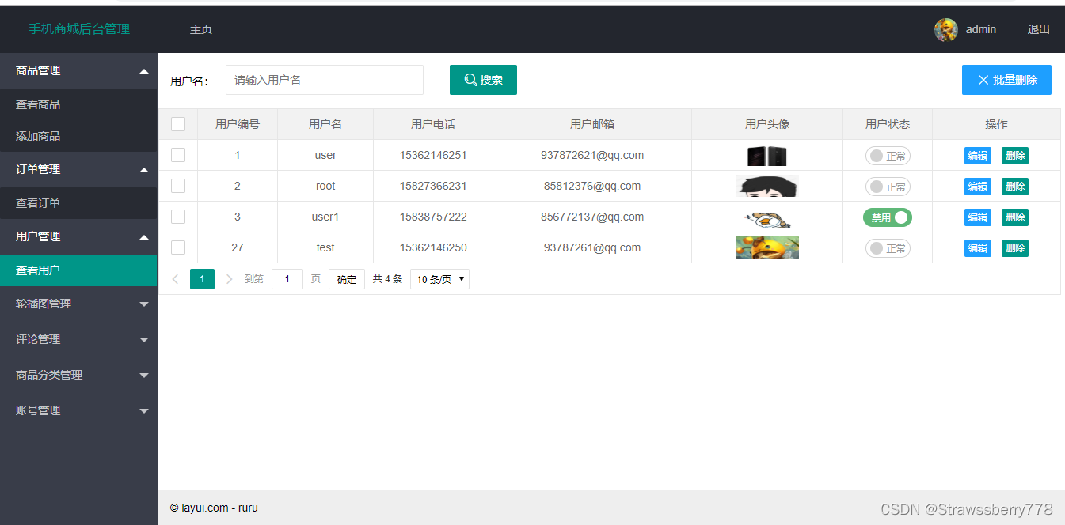Open the admin account menu
Screen dimensions: 1065x525
(966, 30)
